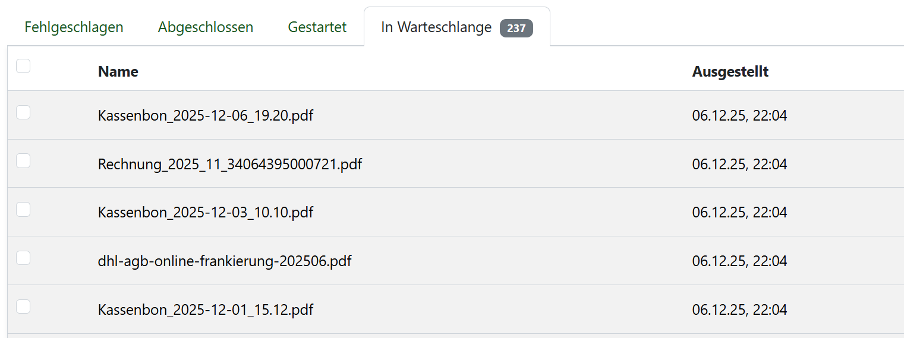The height and width of the screenshot is (338, 904).
Task: Mark the Kassenbon_2025-12-01_15.12.pdf row checkbox
Action: pos(23,307)
